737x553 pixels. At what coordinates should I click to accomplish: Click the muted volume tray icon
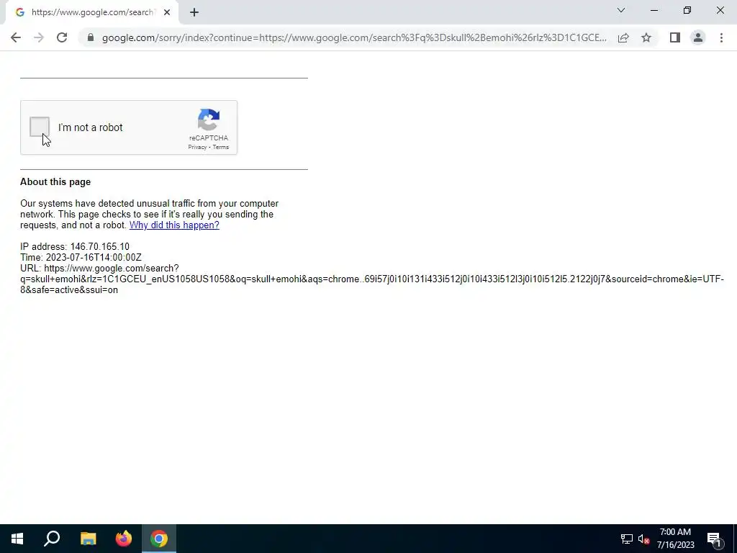click(x=644, y=539)
